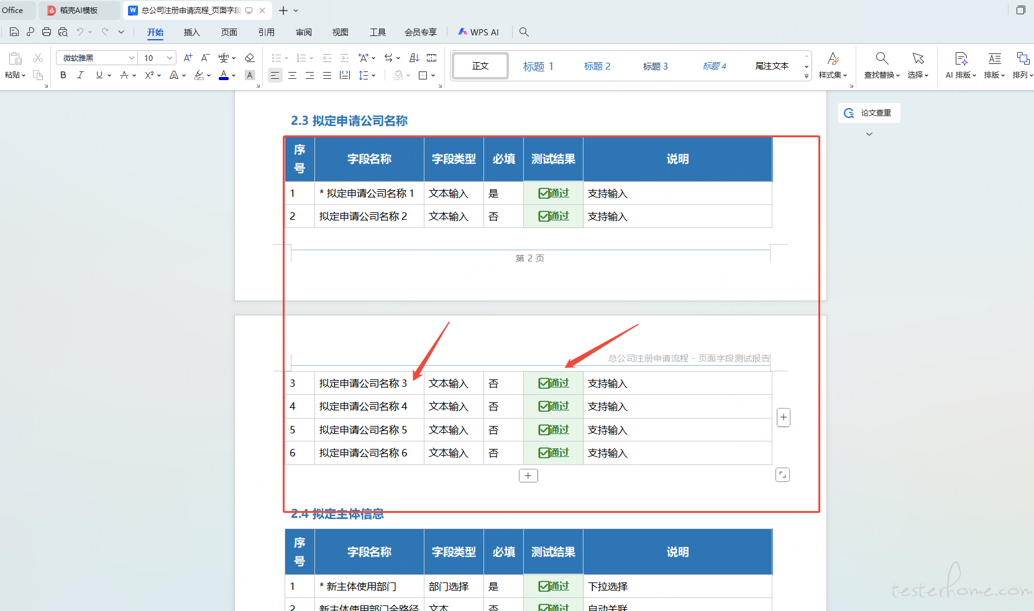Expand the font size dropdown showing 10
The height and width of the screenshot is (611, 1034).
(169, 58)
